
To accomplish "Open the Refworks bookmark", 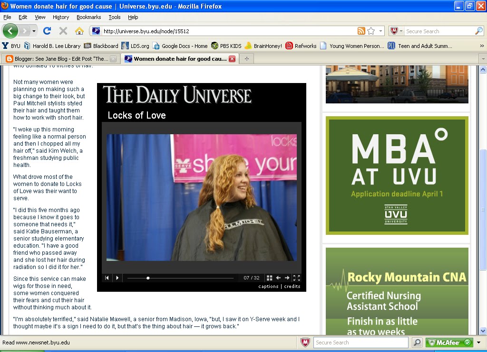I will pyautogui.click(x=301, y=46).
